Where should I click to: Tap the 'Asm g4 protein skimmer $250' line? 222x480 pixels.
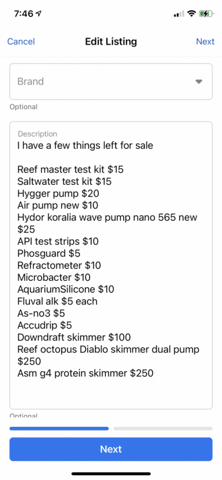click(85, 373)
